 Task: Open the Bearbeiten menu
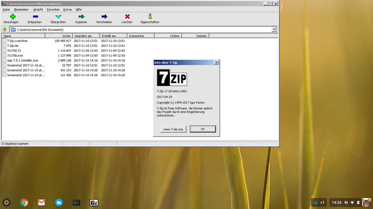[x=21, y=10]
